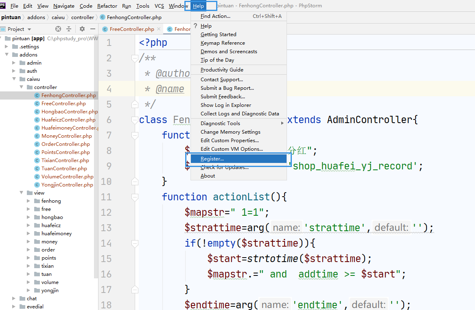Viewport: 475px width, 310px height.
Task: Select pintuan breadcrumb
Action: point(11,17)
